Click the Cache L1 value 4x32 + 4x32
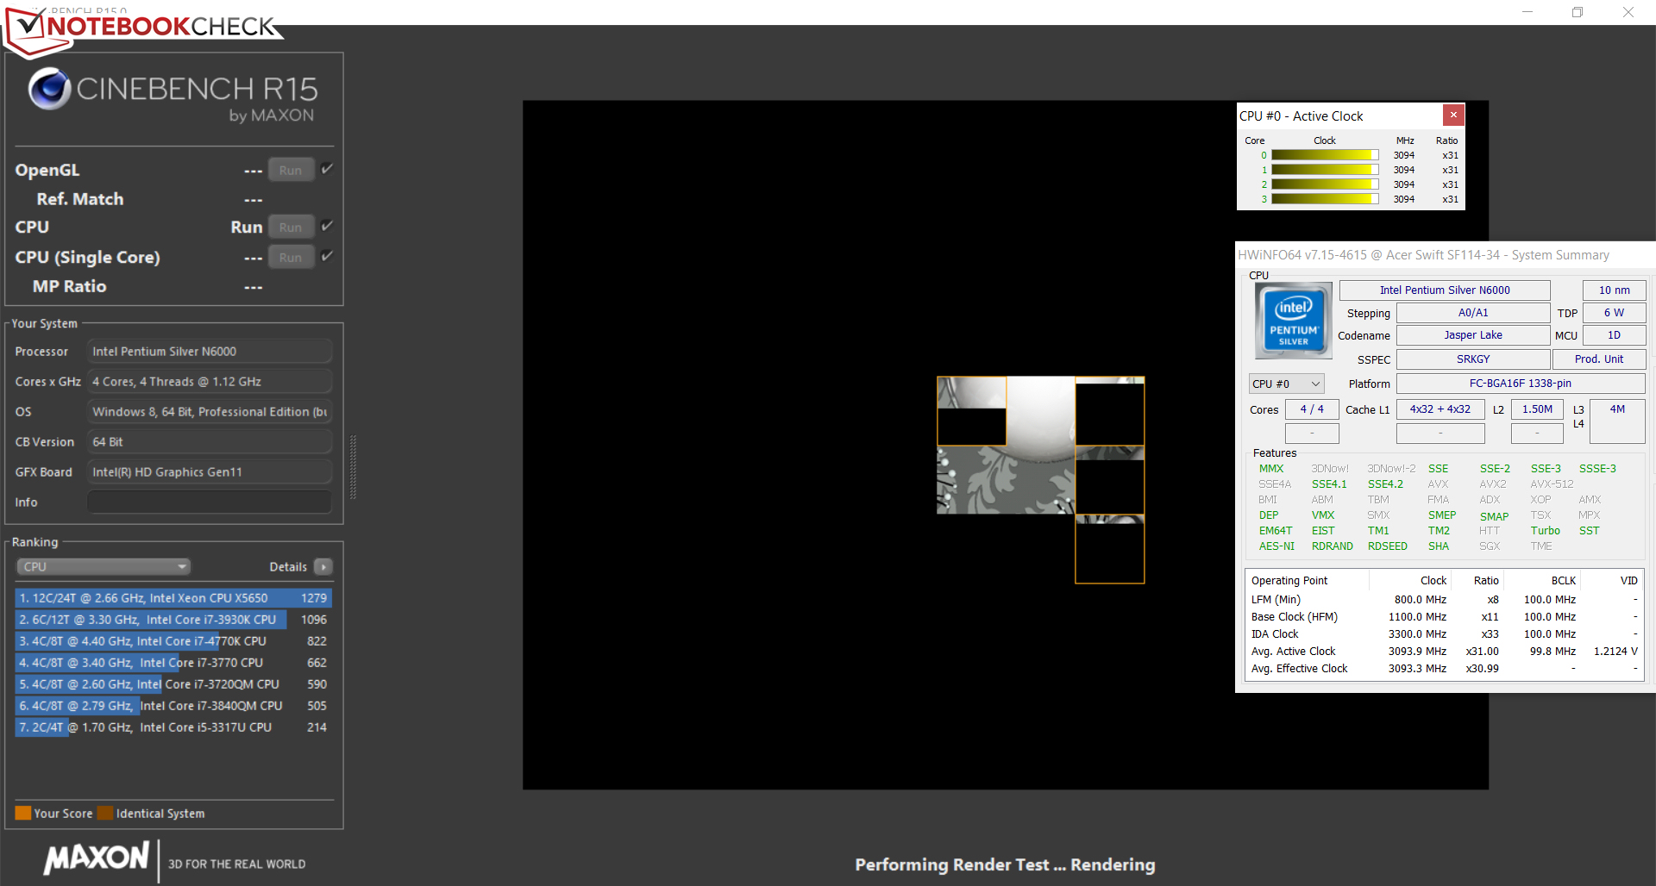This screenshot has width=1656, height=886. pyautogui.click(x=1440, y=409)
